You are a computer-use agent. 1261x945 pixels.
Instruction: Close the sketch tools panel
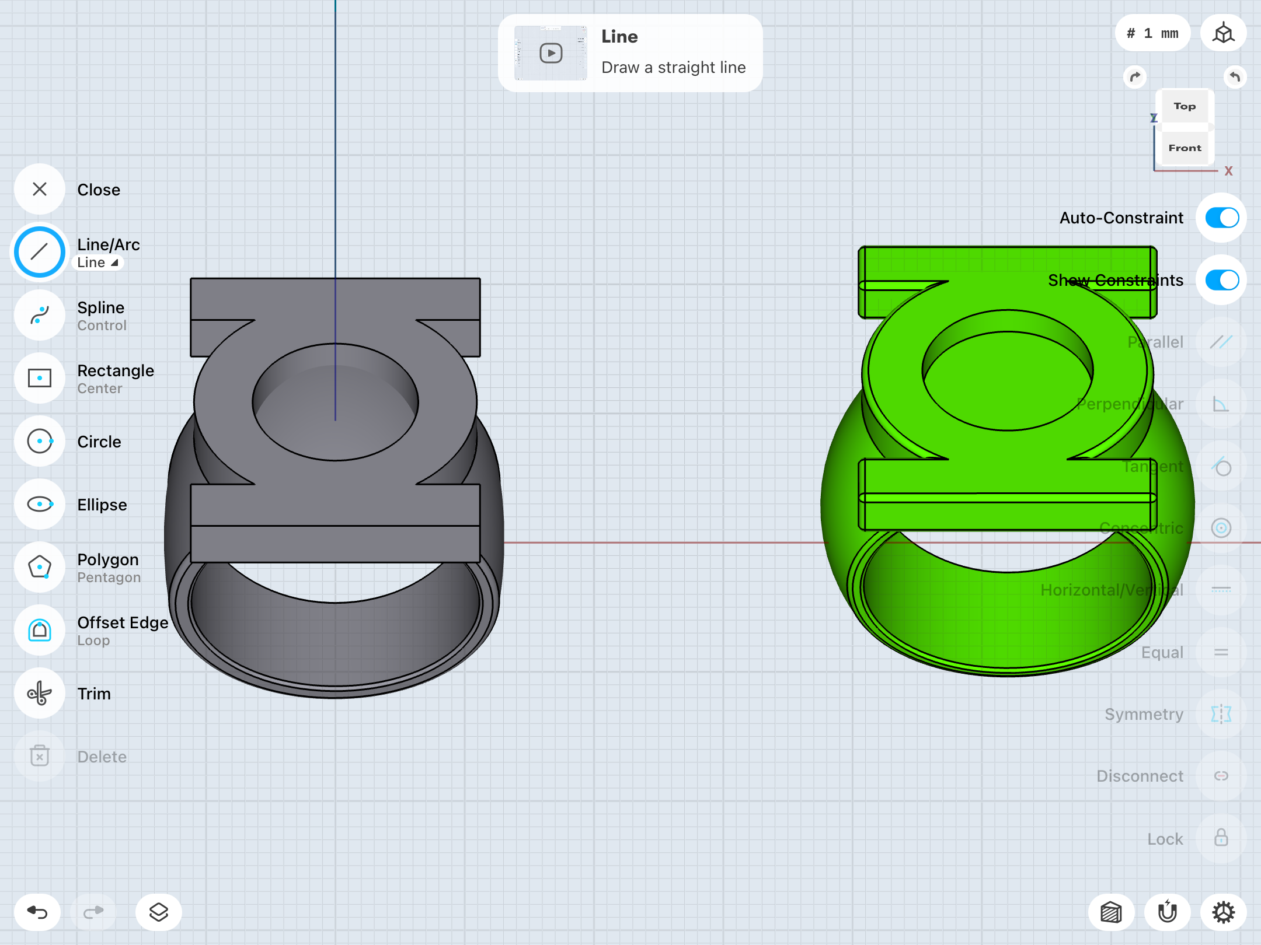coord(40,190)
